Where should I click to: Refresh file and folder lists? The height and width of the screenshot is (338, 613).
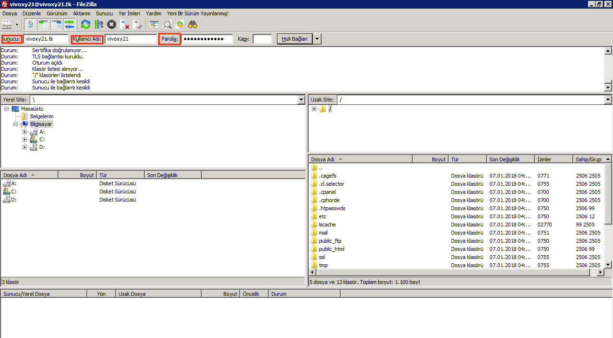pos(85,24)
